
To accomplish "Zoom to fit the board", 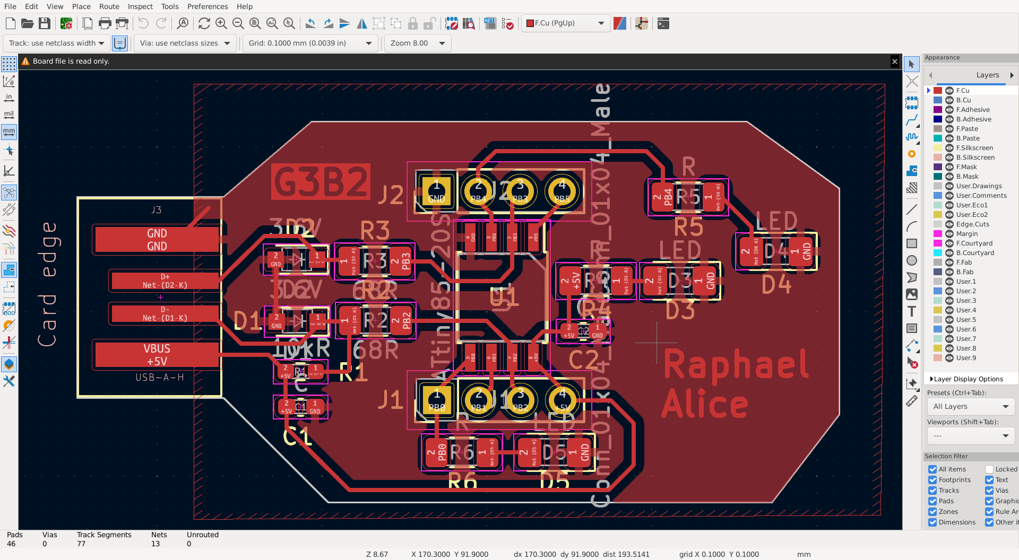I will point(255,23).
